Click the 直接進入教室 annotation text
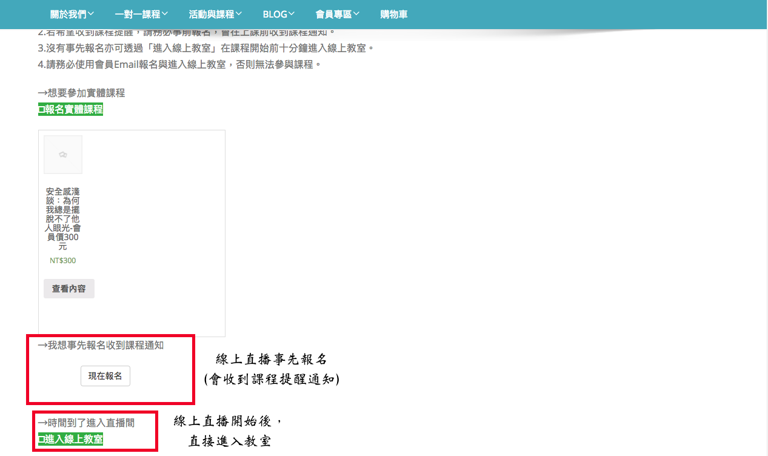The height and width of the screenshot is (456, 768). (229, 441)
